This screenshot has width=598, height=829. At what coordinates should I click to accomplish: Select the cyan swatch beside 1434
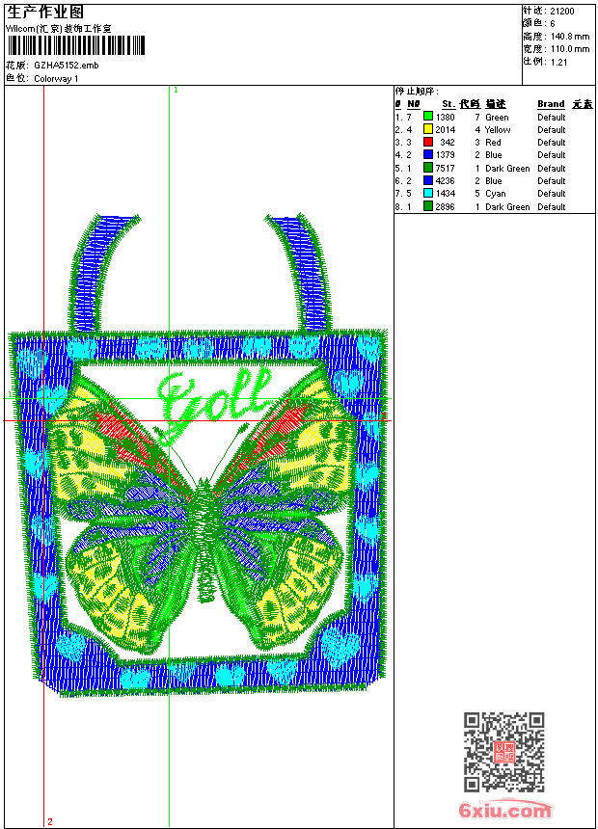click(428, 193)
